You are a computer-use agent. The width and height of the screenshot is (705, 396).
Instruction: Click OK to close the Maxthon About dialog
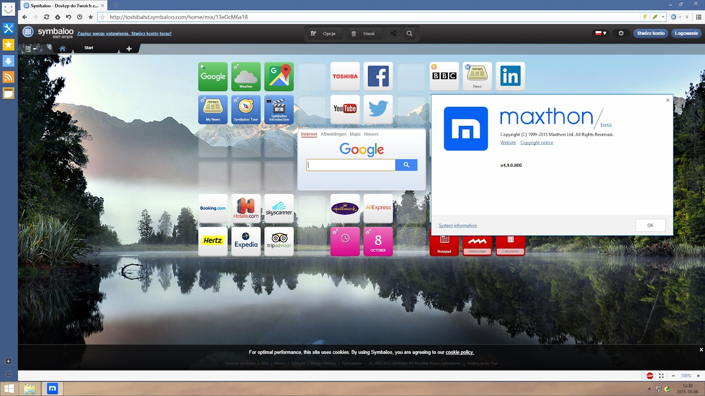650,225
